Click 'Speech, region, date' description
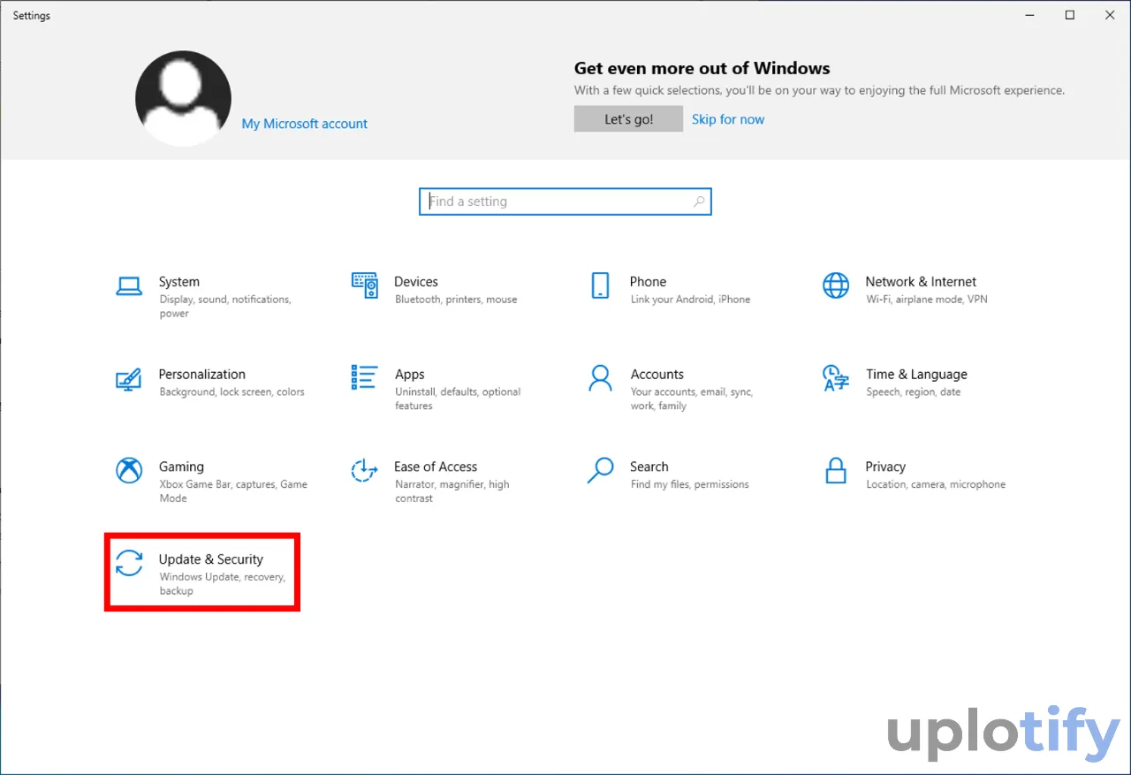This screenshot has height=775, width=1131. [x=914, y=392]
